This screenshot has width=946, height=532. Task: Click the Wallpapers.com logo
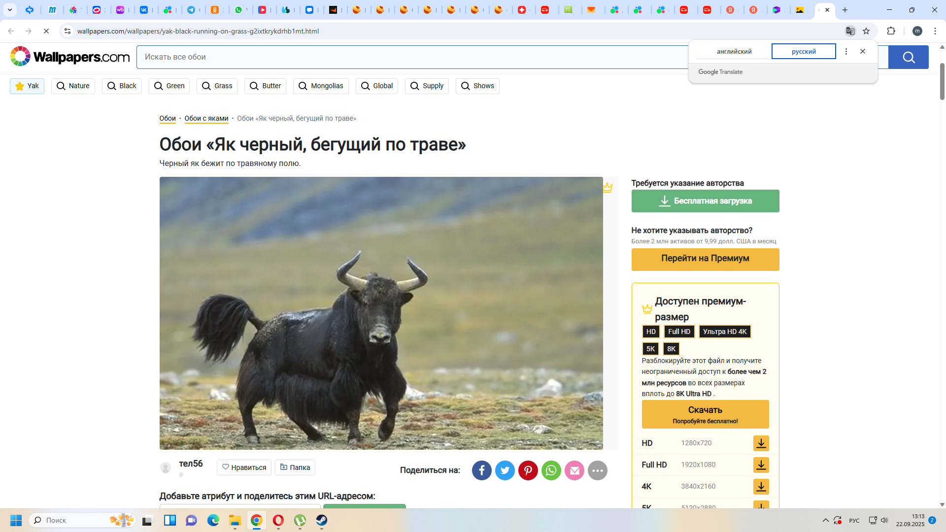pyautogui.click(x=69, y=57)
